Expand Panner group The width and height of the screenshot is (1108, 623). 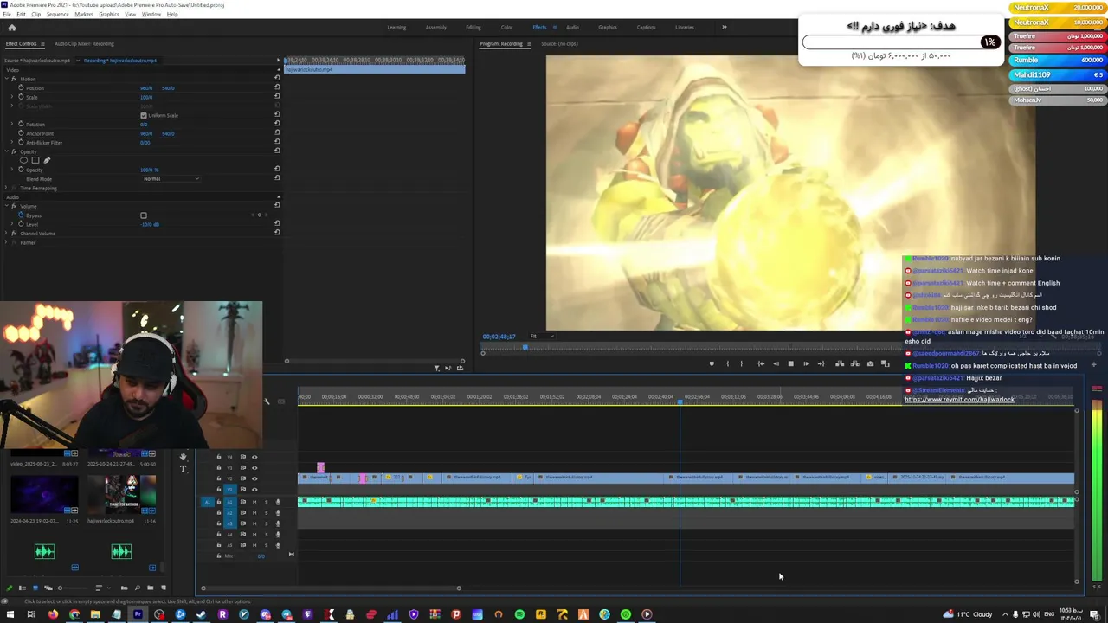8,242
